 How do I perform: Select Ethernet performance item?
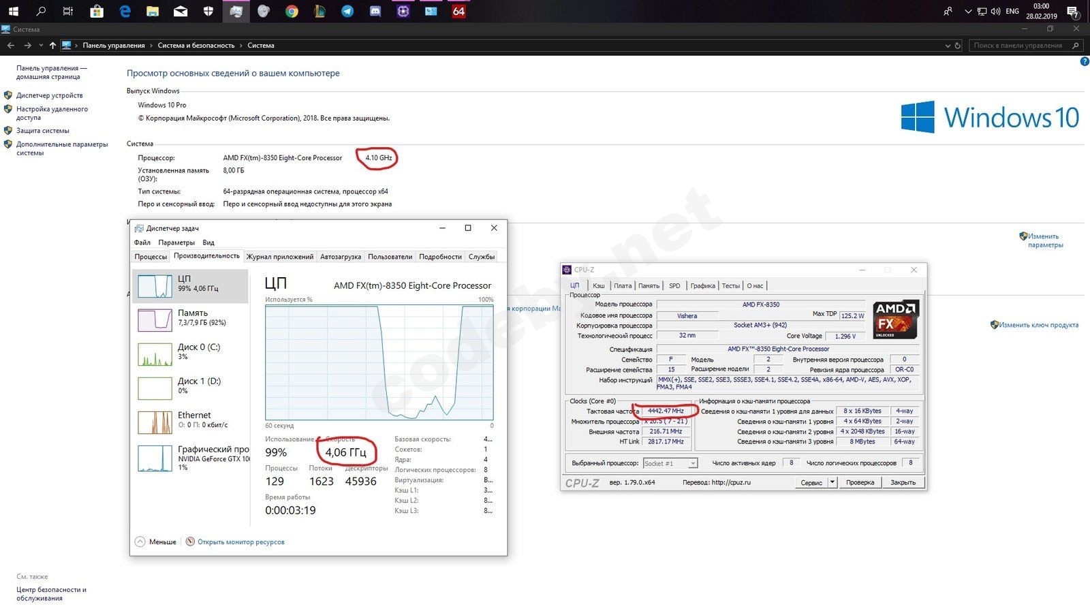[190, 422]
